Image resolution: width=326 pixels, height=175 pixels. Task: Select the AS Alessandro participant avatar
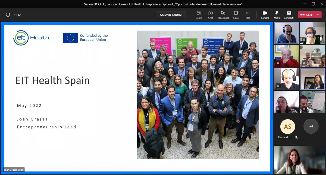click(287, 126)
